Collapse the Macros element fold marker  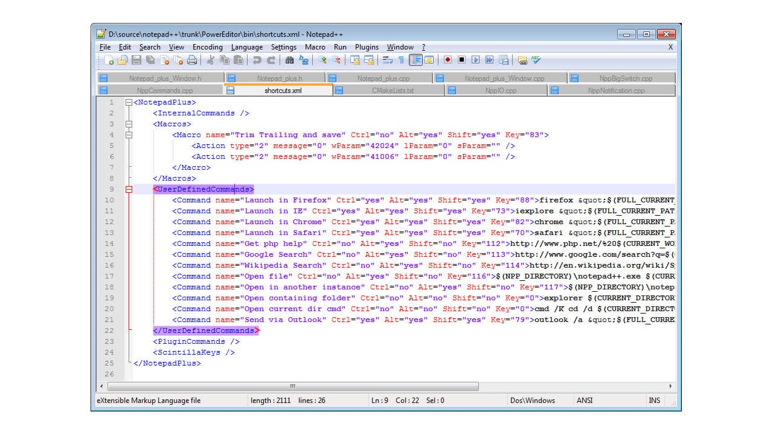(x=128, y=124)
